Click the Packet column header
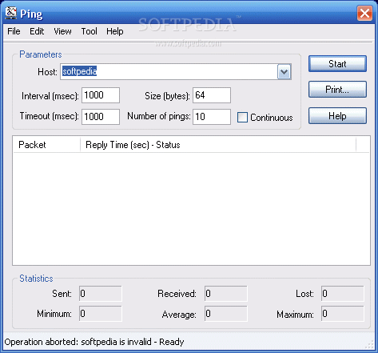The width and height of the screenshot is (378, 353). (47, 145)
